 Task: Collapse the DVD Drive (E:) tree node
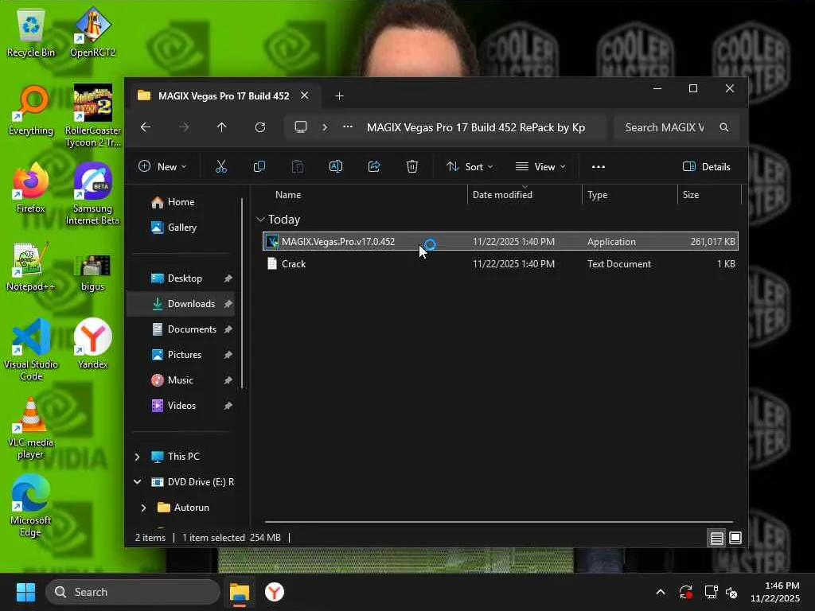[x=137, y=482]
